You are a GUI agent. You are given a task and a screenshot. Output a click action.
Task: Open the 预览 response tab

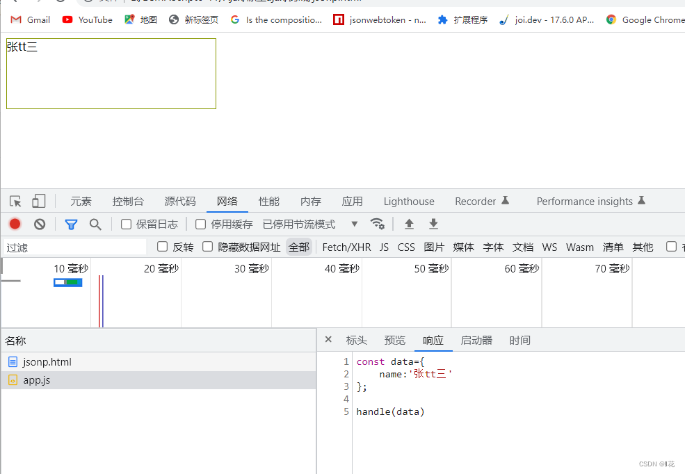point(394,340)
